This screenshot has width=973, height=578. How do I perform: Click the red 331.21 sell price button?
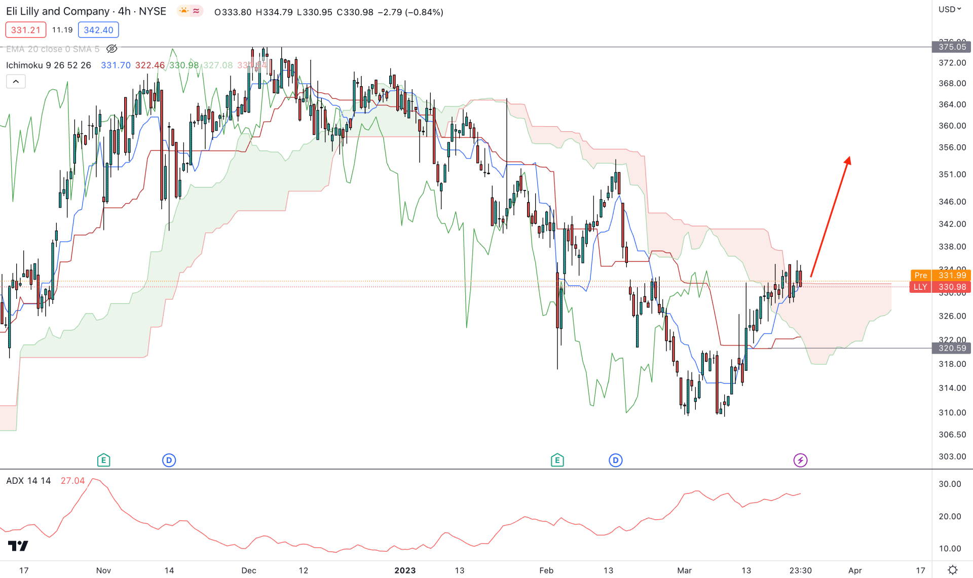(x=26, y=30)
